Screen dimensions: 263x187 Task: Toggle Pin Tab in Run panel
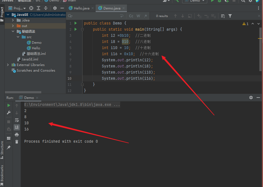pos(9,147)
